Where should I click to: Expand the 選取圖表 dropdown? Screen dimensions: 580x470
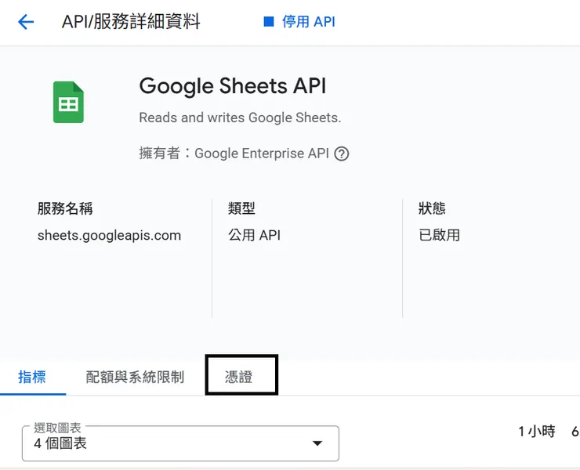point(180,443)
